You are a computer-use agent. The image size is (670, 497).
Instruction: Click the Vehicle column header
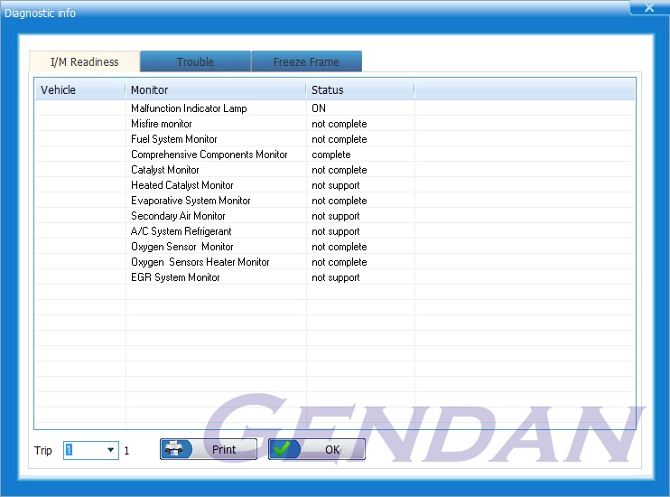[79, 90]
